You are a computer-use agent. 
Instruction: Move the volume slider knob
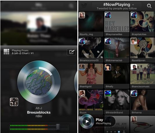pos(58,127)
